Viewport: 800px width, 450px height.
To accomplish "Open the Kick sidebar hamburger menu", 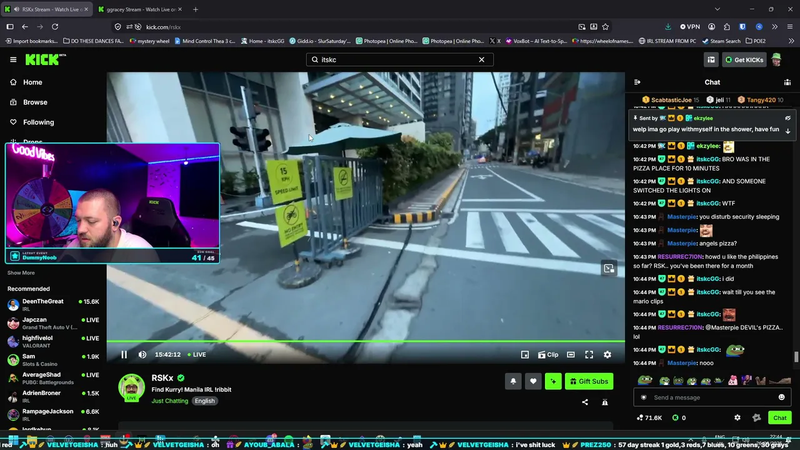I will [x=13, y=59].
